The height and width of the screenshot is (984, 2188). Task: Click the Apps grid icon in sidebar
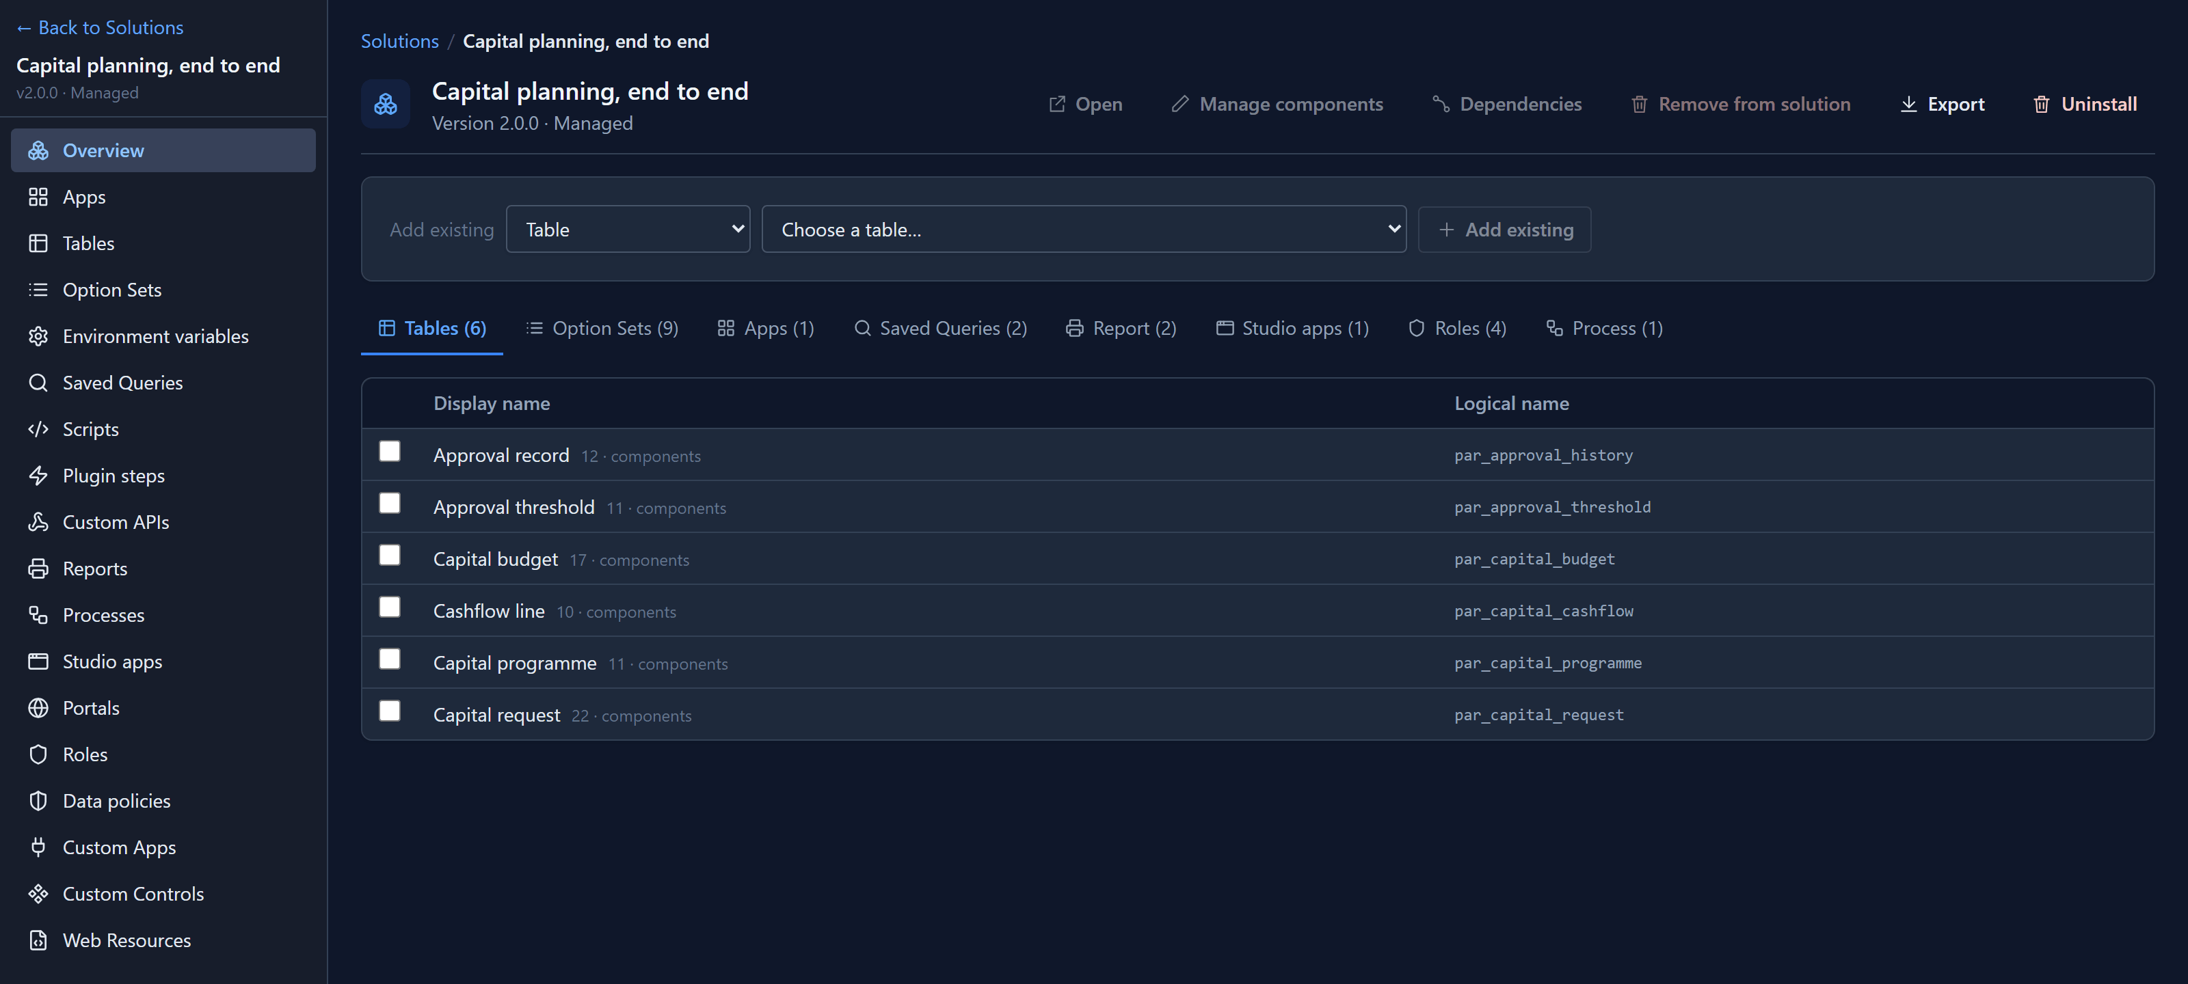click(x=38, y=197)
